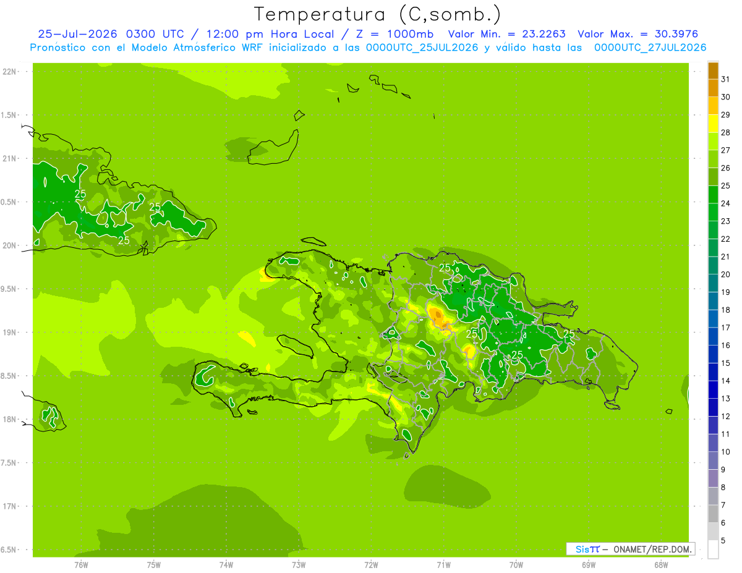Click the legend value "31"
The width and height of the screenshot is (742, 573).
725,79
